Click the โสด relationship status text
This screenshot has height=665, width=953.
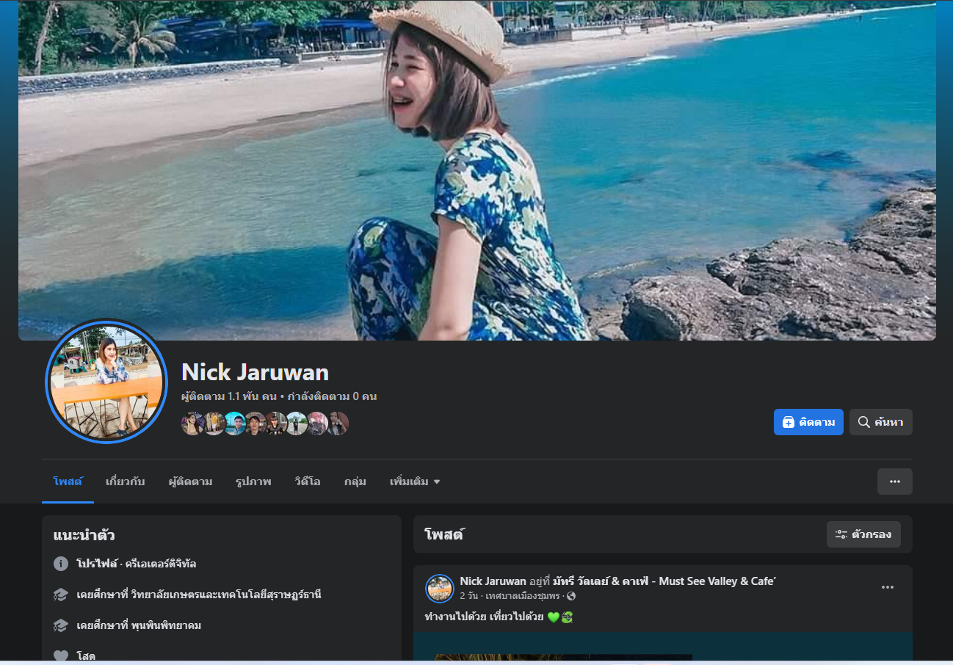pos(86,656)
